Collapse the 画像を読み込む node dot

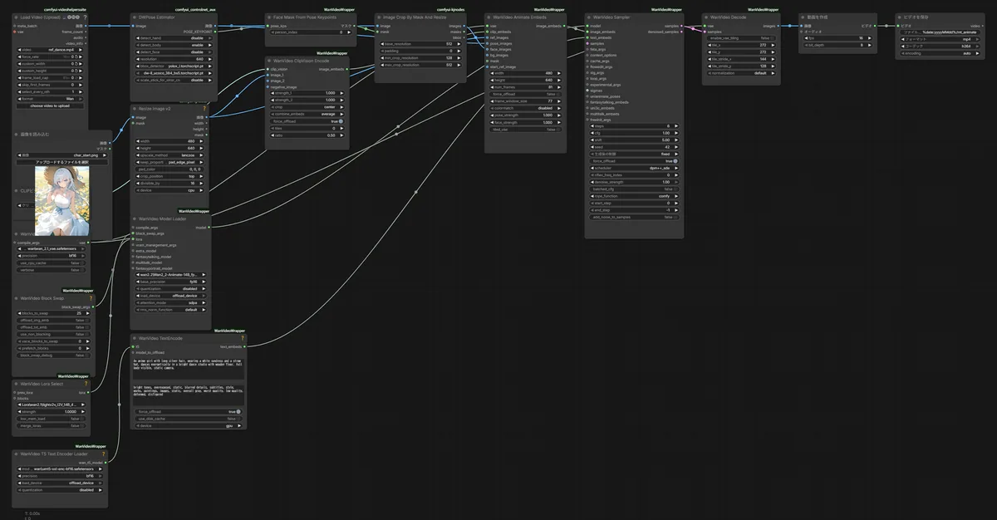click(x=17, y=134)
